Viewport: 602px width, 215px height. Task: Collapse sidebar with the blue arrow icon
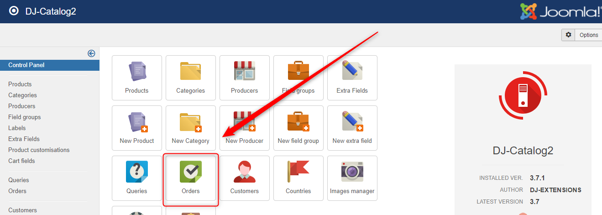(x=91, y=53)
